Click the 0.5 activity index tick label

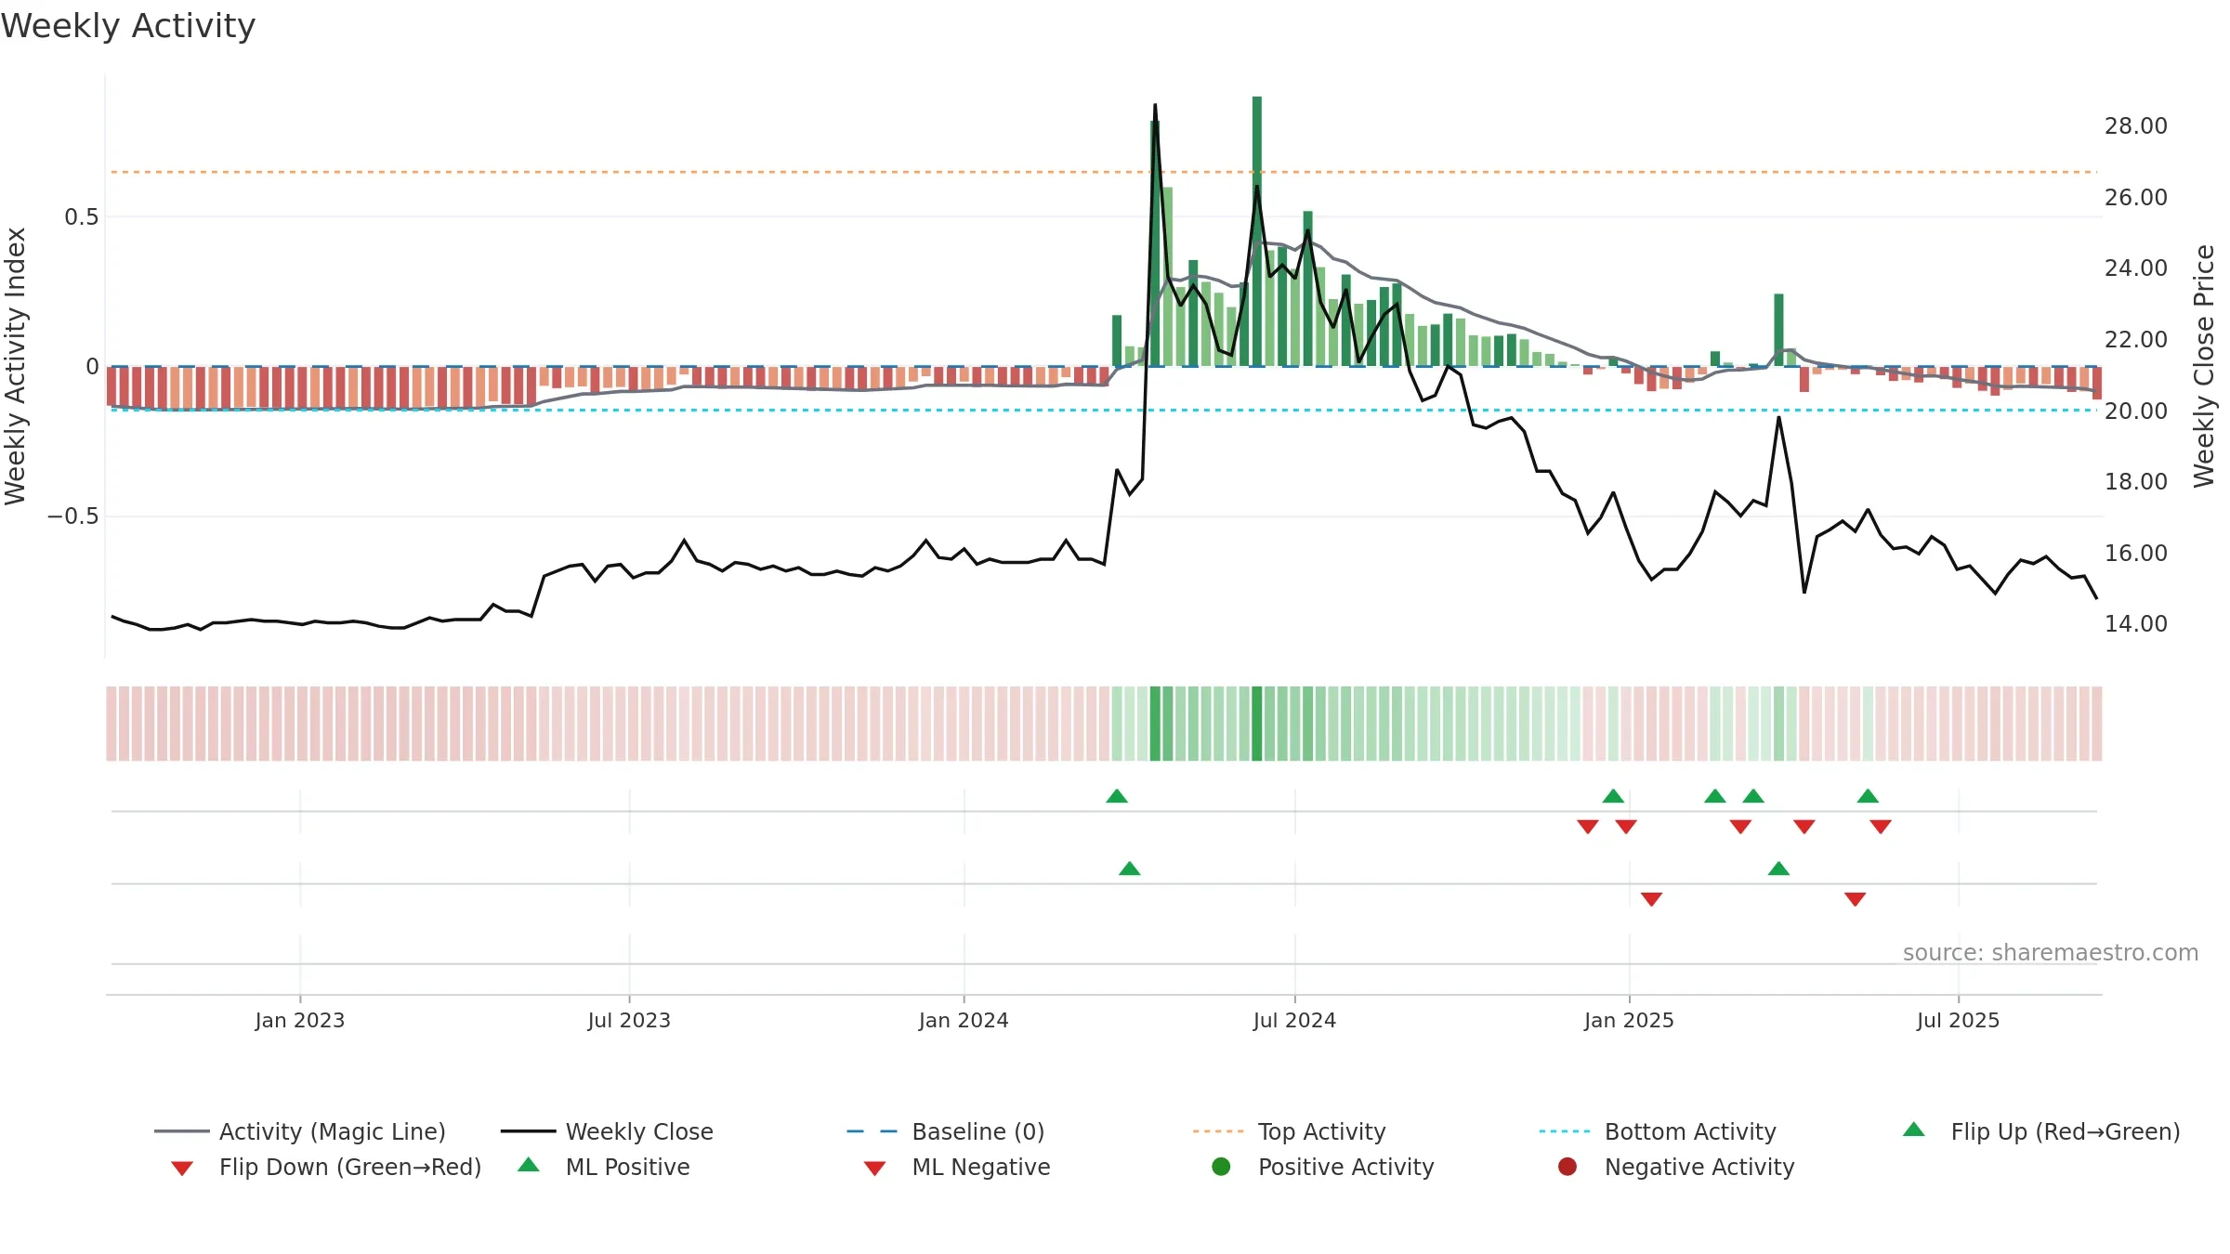click(81, 216)
